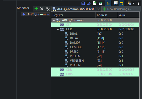Click the Value column header

point(128,15)
